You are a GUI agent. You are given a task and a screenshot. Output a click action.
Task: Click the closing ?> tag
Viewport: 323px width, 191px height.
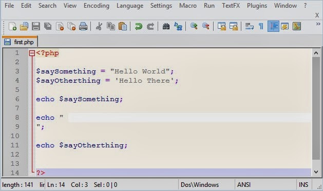(41, 173)
